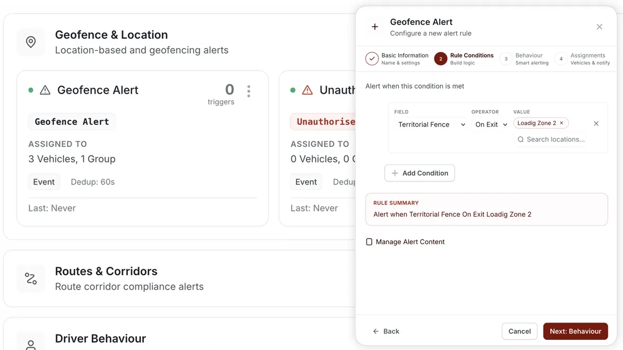Image resolution: width=623 pixels, height=350 pixels.
Task: Click the plus icon in dialog header
Action: (x=375, y=27)
